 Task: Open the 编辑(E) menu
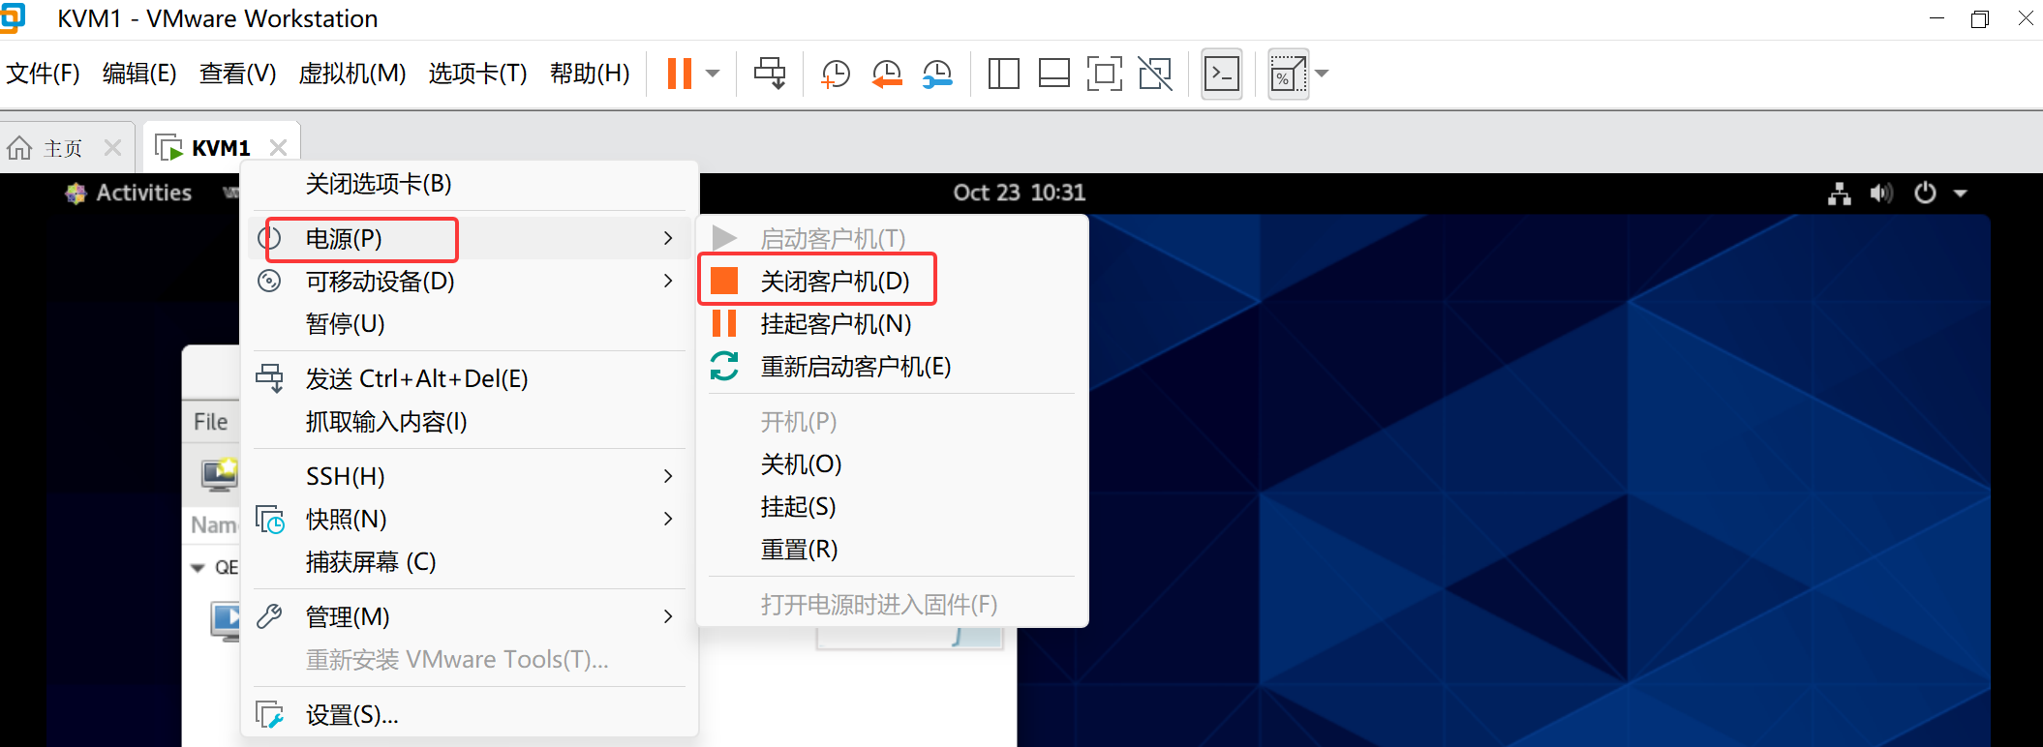tap(139, 74)
